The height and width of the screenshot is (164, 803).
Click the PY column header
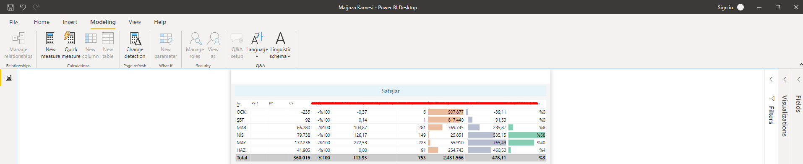[x=271, y=103]
